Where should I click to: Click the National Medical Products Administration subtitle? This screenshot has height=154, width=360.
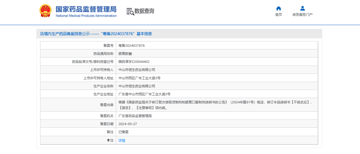[x=86, y=16]
